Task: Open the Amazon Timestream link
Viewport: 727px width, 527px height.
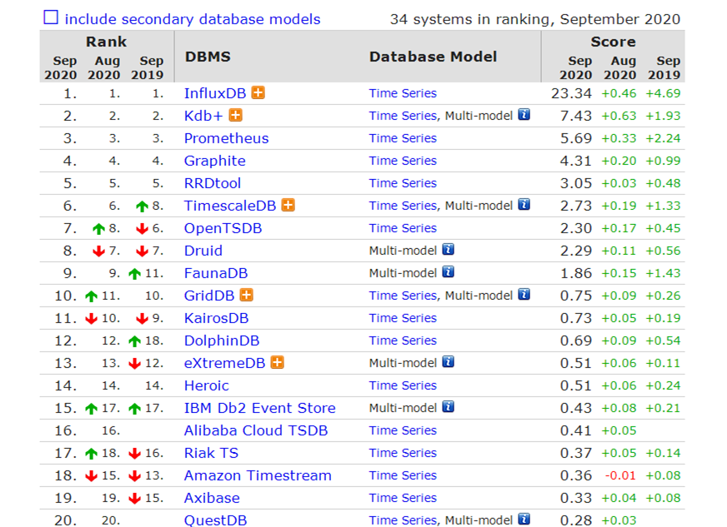Action: [258, 475]
